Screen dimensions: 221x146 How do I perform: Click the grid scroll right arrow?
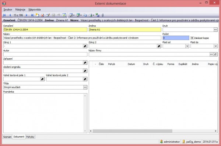click(x=215, y=131)
